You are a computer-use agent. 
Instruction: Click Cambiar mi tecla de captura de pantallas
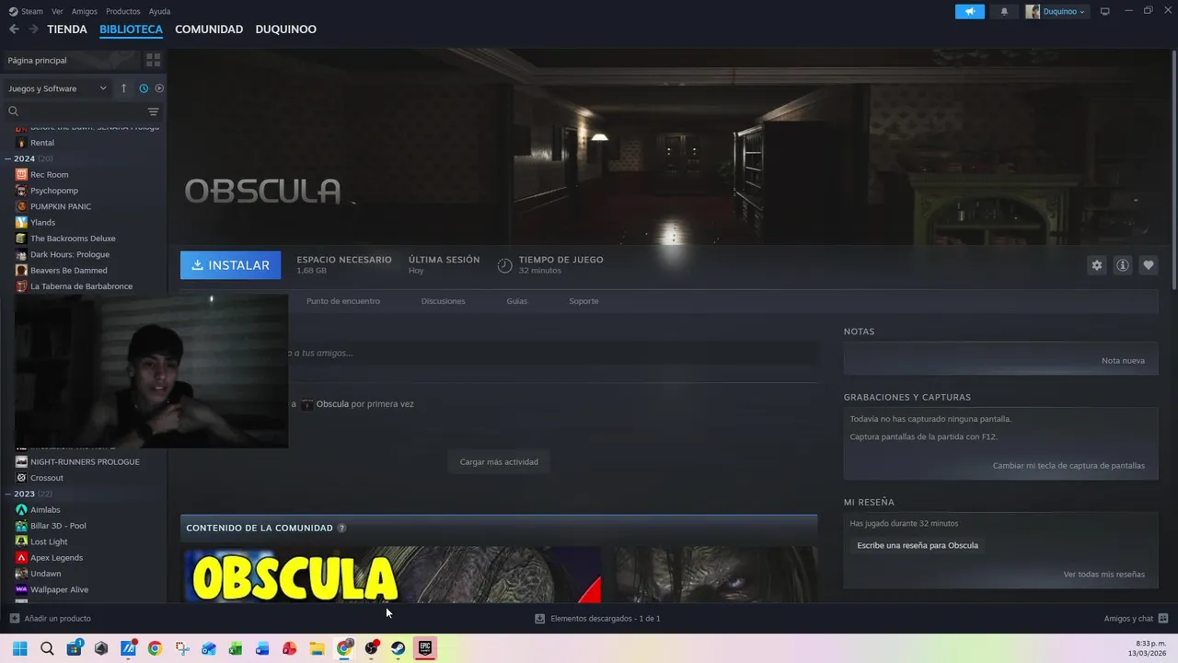click(1068, 466)
